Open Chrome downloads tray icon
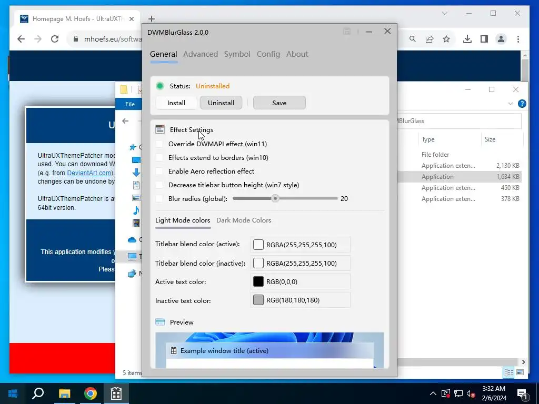Image resolution: width=539 pixels, height=404 pixels. click(467, 39)
